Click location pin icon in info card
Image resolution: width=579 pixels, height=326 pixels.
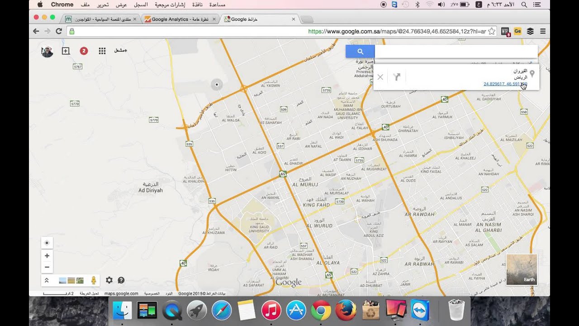(532, 73)
